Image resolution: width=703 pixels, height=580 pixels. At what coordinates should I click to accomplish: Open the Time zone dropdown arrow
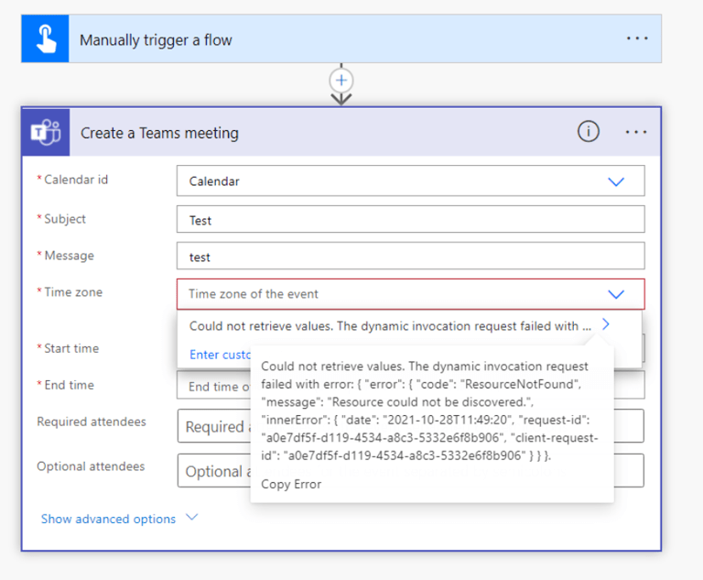(616, 294)
